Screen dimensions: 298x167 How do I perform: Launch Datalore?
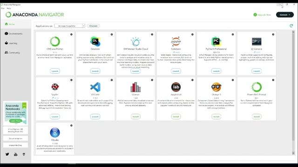pos(95,71)
